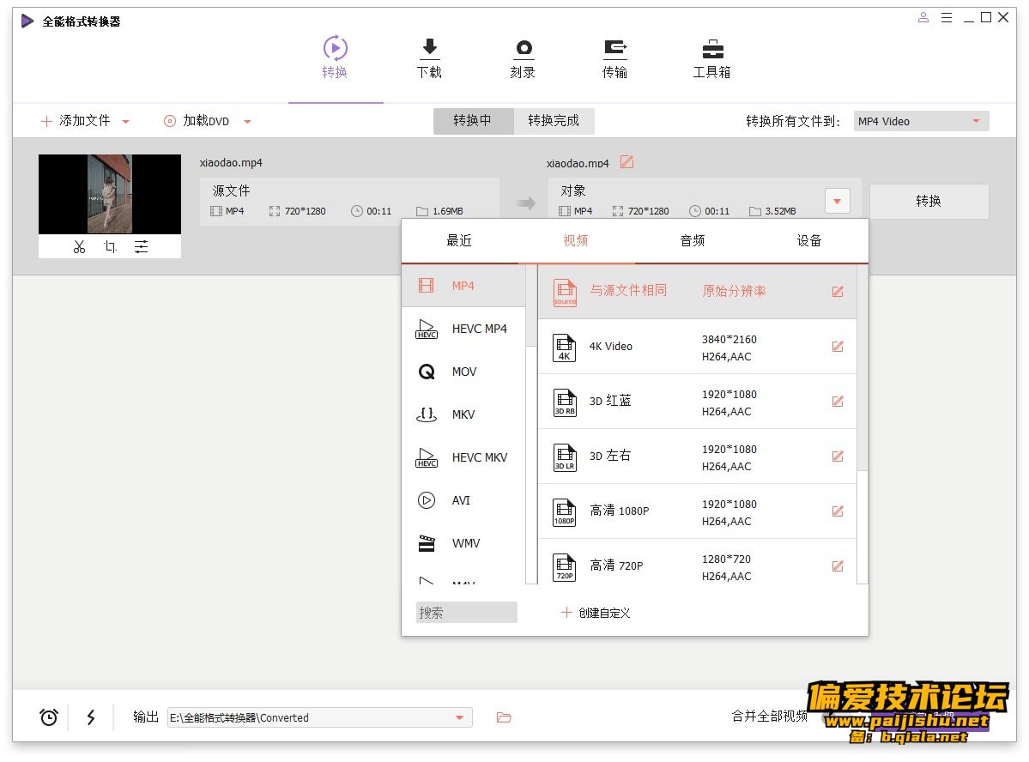Click the preset list scrollbar
The height and width of the screenshot is (762, 1029).
863,367
